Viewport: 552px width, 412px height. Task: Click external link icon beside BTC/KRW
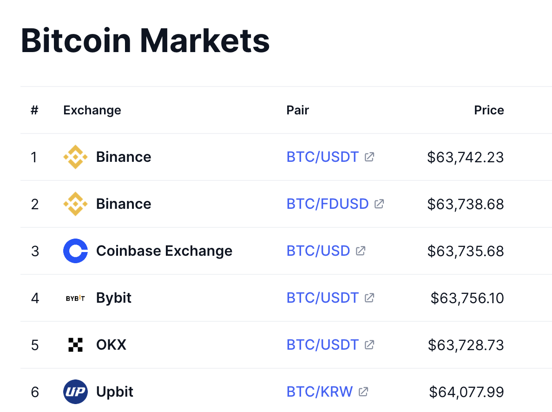point(364,392)
